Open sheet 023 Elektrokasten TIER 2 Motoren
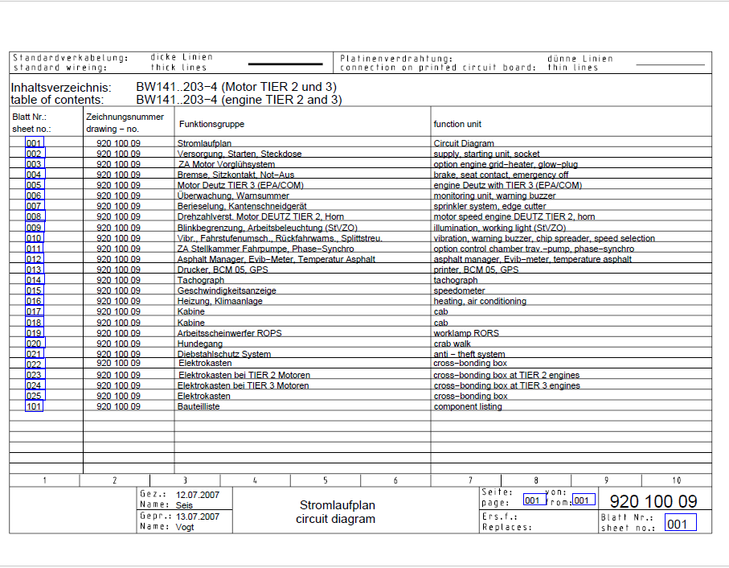The width and height of the screenshot is (729, 568). [35, 374]
